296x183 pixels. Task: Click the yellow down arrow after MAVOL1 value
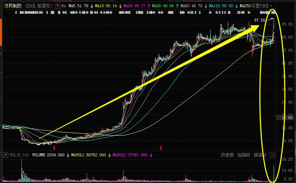coord(109,155)
